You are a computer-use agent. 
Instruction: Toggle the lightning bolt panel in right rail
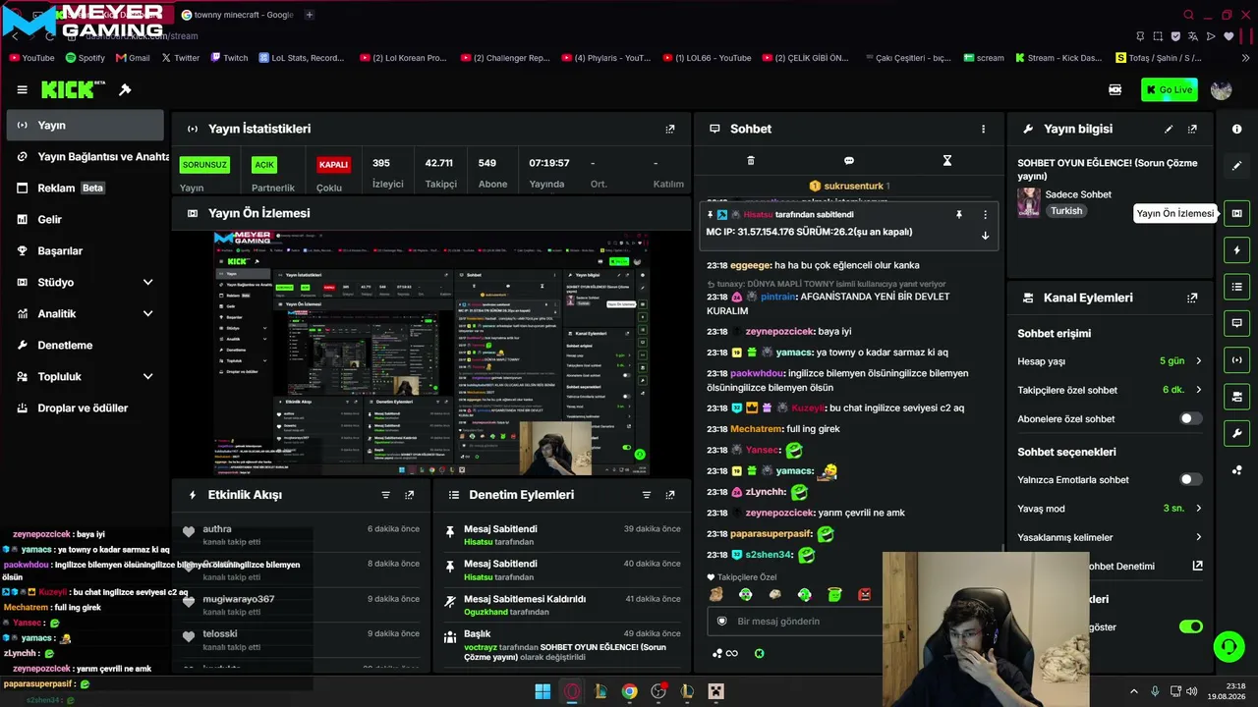pyautogui.click(x=1236, y=250)
